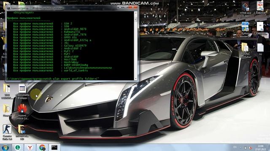270x151 pixels.
Task: Click the netsh wlan export profile command line
Action: 53,79
